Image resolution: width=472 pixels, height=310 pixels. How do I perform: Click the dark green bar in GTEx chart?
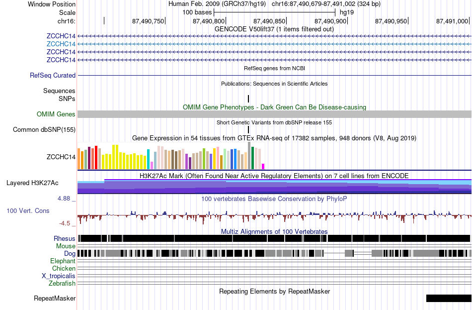(253, 158)
